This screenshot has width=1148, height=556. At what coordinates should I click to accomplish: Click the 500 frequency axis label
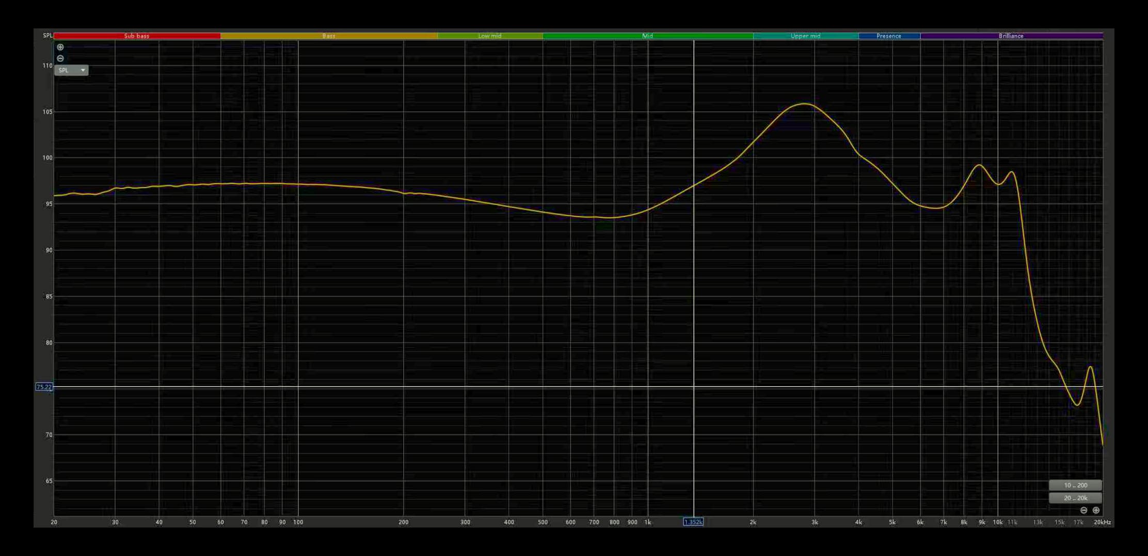point(543,522)
